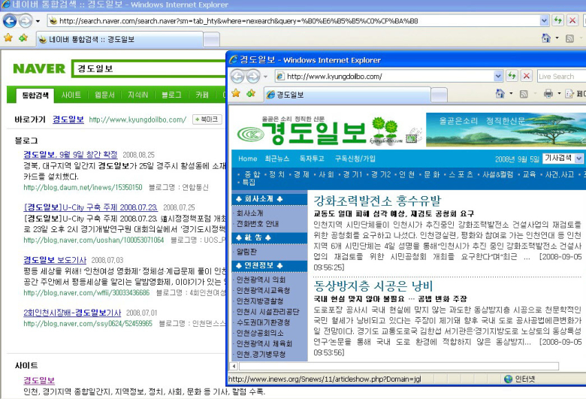586x399 pixels.
Task: Expand the 기사검색 dropdown
Action: [x=578, y=159]
